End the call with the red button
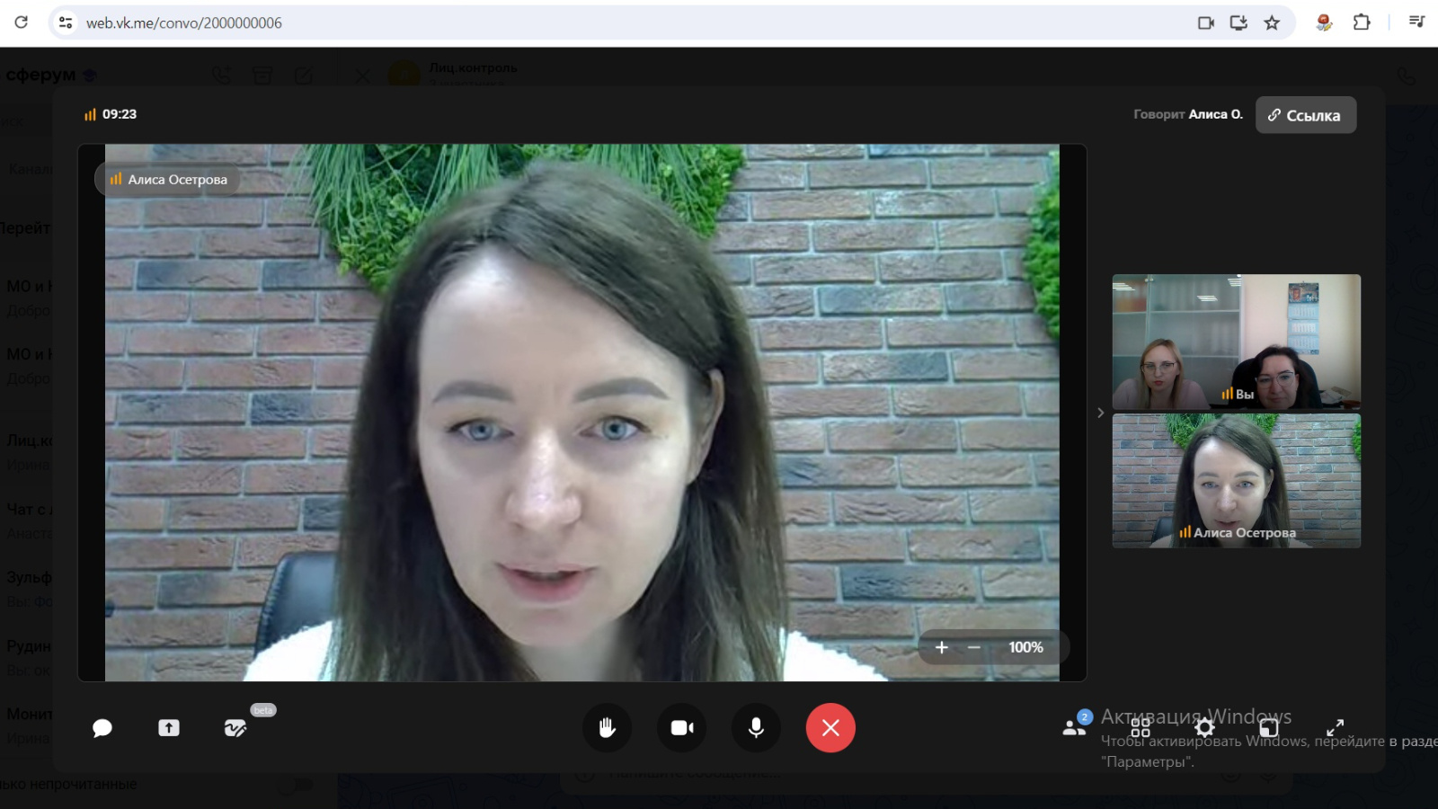 click(830, 727)
